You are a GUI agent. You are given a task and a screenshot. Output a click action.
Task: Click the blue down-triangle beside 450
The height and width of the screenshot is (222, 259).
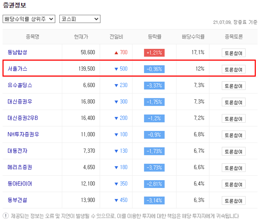(116, 200)
